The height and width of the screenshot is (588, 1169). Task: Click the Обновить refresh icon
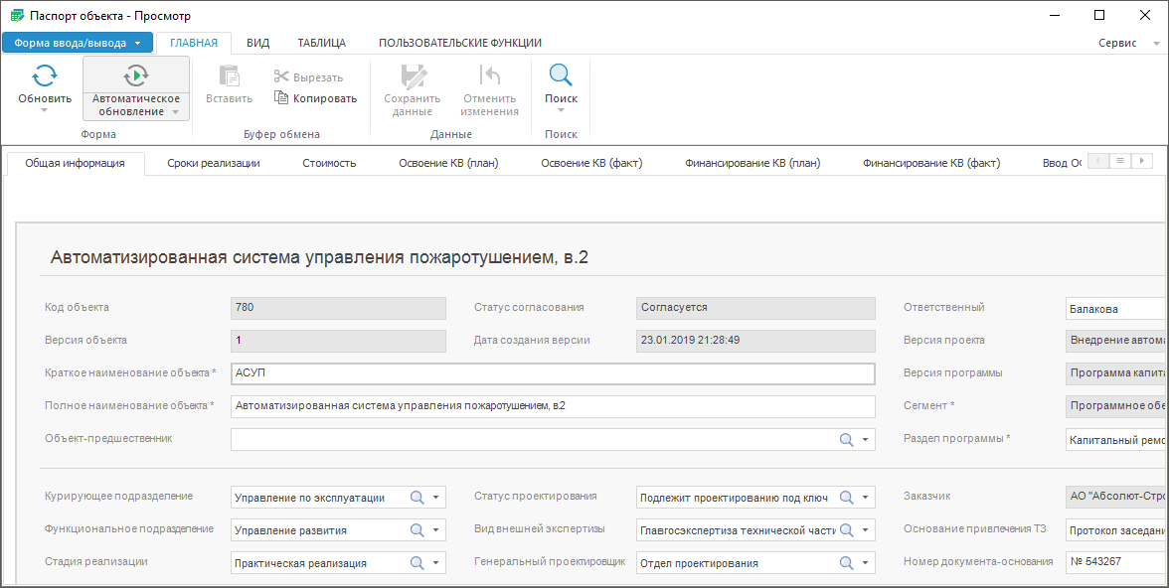(45, 75)
